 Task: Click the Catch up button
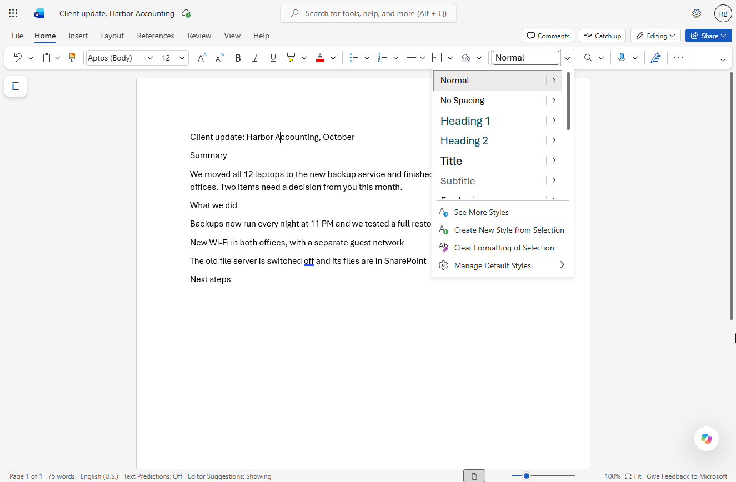point(602,36)
